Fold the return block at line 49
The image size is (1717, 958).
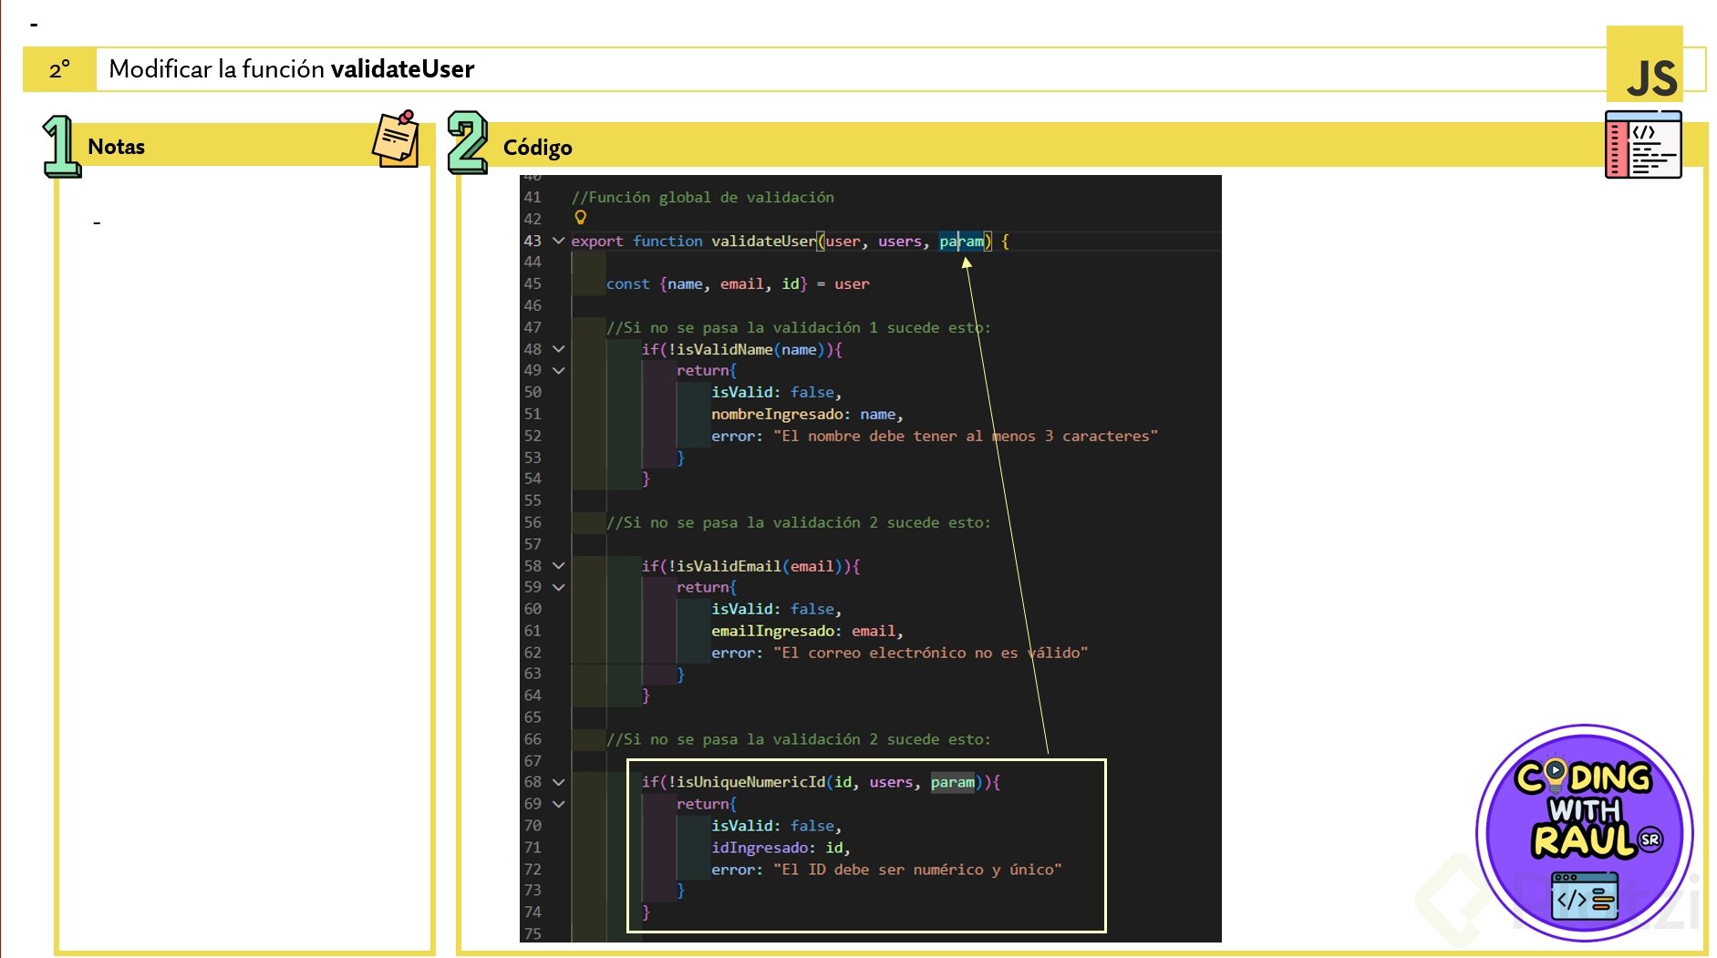tap(558, 370)
